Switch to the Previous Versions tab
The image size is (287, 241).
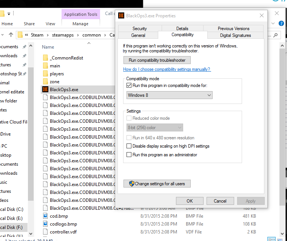233,29
